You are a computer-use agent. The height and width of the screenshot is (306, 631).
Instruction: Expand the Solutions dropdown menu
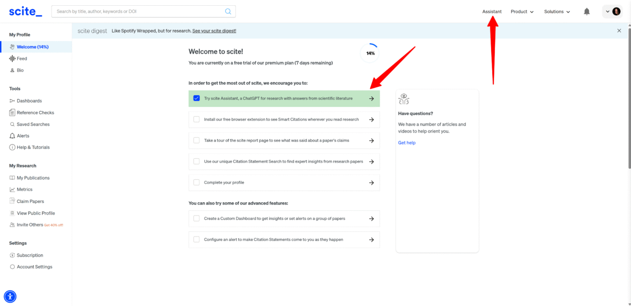(557, 12)
